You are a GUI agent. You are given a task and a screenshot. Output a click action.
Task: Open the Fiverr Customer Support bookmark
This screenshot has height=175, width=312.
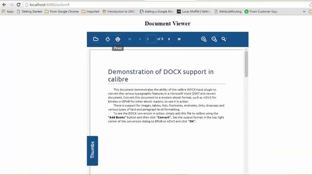click(261, 12)
